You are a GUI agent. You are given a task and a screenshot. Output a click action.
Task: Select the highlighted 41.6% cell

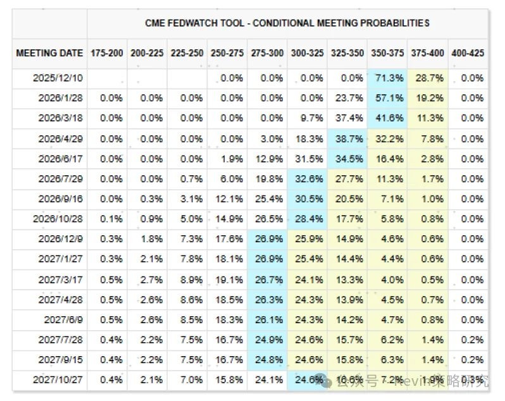coord(389,118)
